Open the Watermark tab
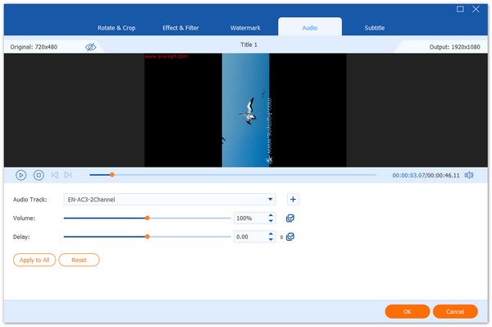The height and width of the screenshot is (327, 492). pos(245,28)
